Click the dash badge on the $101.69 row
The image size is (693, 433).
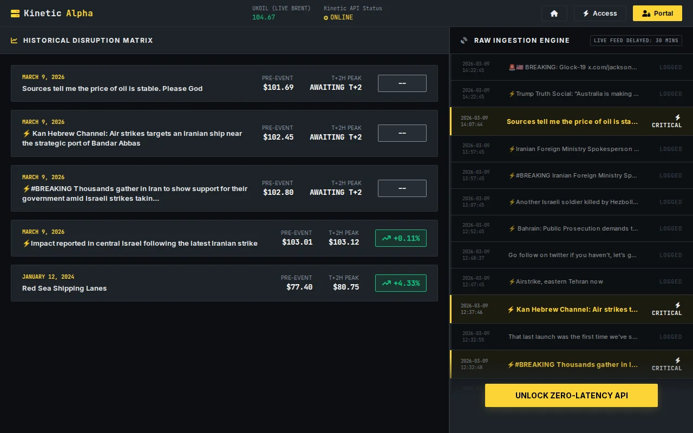pos(402,83)
